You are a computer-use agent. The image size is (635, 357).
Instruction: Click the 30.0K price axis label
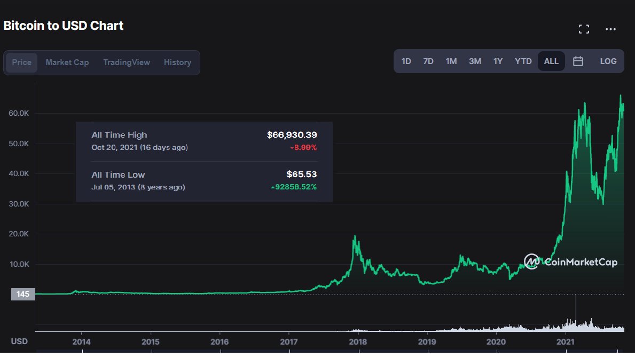tap(19, 204)
